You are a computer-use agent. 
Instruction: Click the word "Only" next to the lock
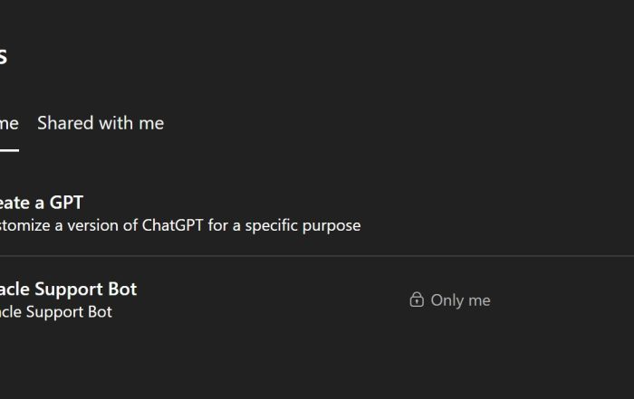[x=447, y=299]
